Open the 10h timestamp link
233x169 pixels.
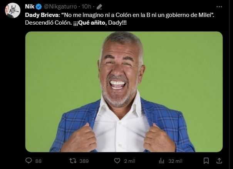[86, 7]
